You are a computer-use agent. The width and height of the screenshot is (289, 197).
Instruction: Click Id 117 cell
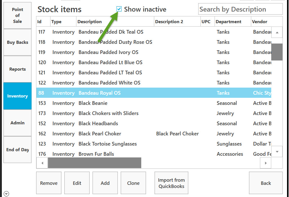(42, 32)
